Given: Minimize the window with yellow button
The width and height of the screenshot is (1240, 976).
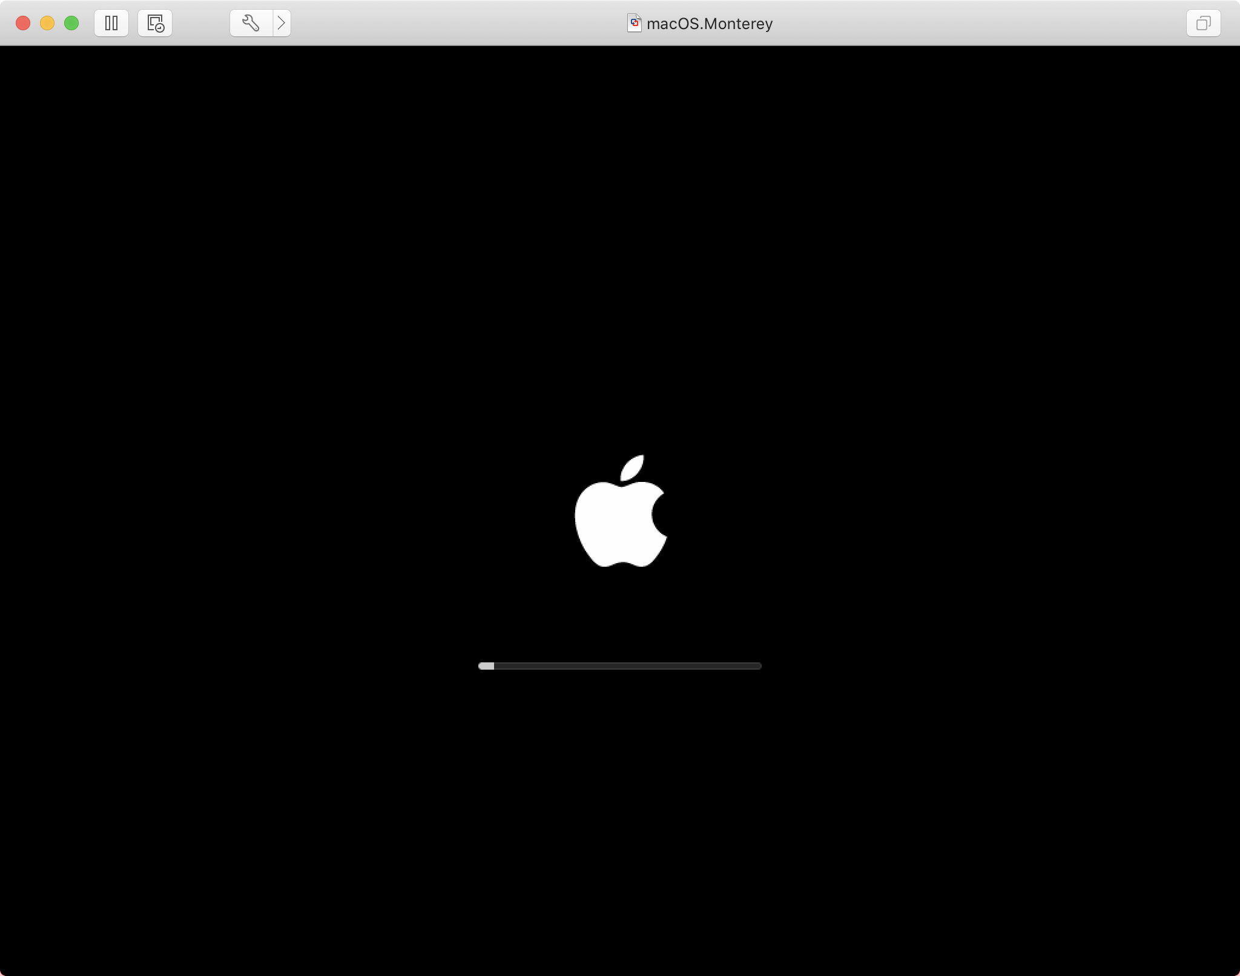Looking at the screenshot, I should click(x=47, y=23).
